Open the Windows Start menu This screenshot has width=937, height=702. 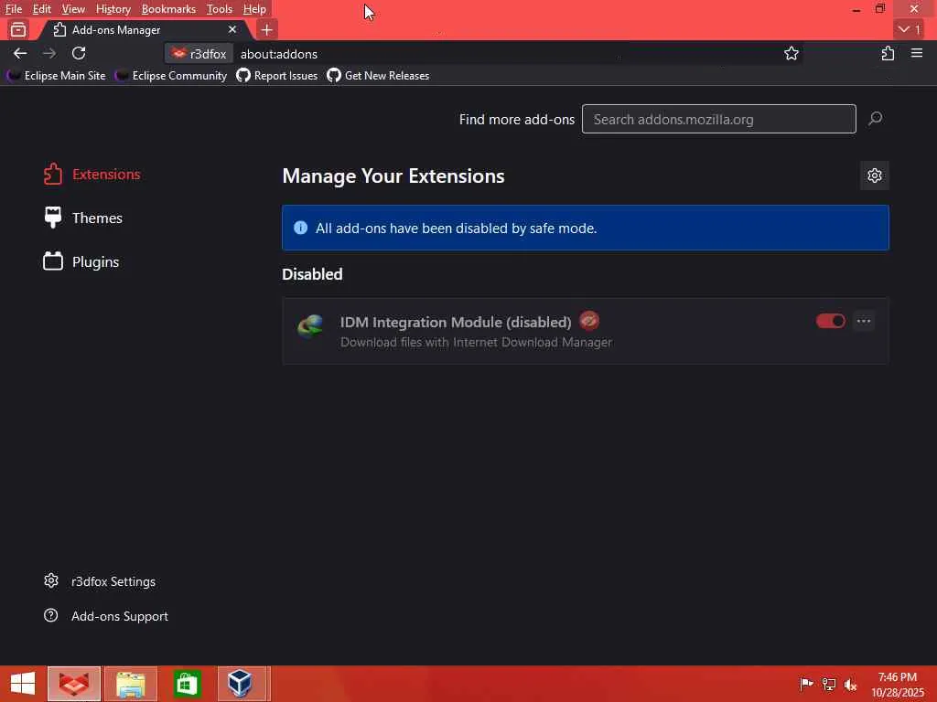[x=23, y=684]
